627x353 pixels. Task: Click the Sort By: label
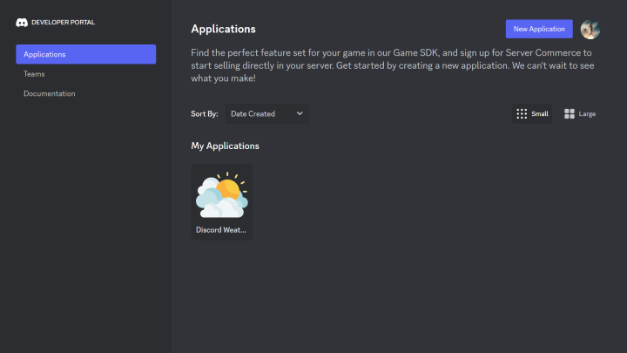[x=205, y=113]
